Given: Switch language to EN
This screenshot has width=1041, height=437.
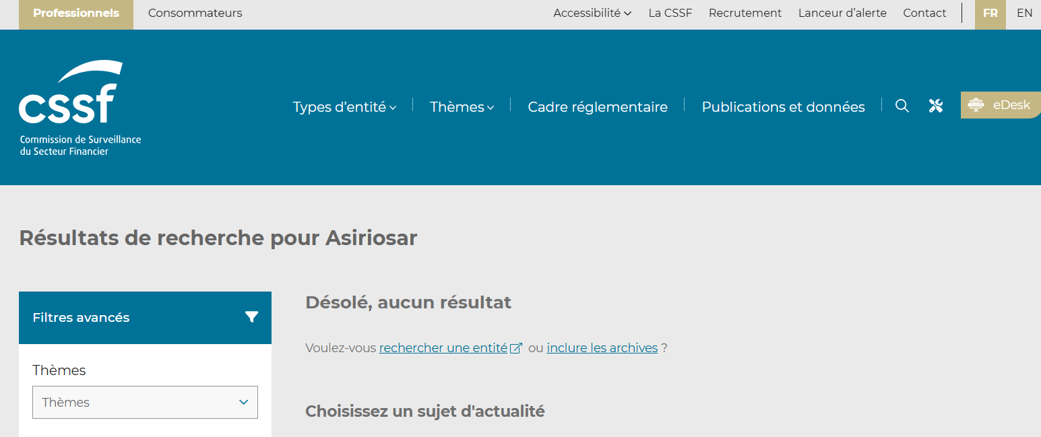Looking at the screenshot, I should click(x=1024, y=13).
